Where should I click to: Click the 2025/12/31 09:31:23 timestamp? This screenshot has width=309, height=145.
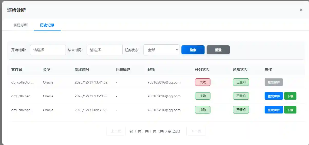(x=91, y=110)
